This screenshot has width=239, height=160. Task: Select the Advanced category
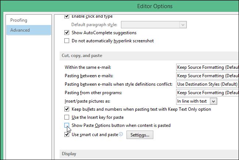pos(20,30)
